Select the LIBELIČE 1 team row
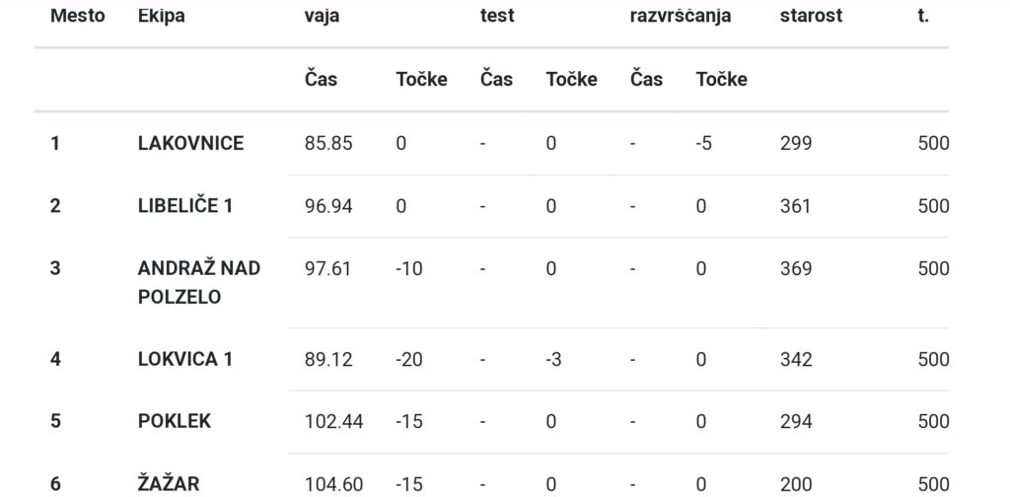This screenshot has width=1010, height=497. [x=491, y=206]
